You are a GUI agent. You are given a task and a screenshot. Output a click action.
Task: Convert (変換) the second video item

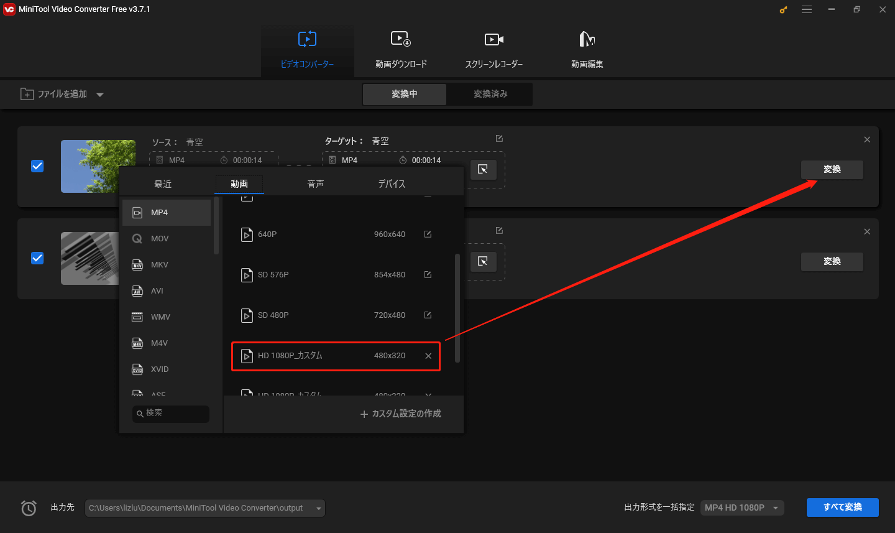(x=832, y=261)
